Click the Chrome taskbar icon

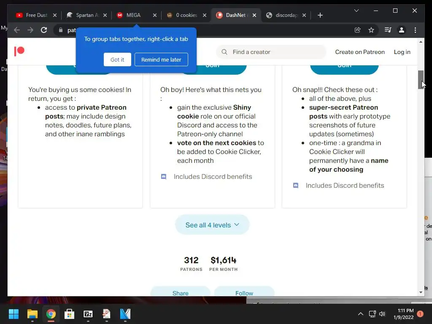(x=51, y=314)
